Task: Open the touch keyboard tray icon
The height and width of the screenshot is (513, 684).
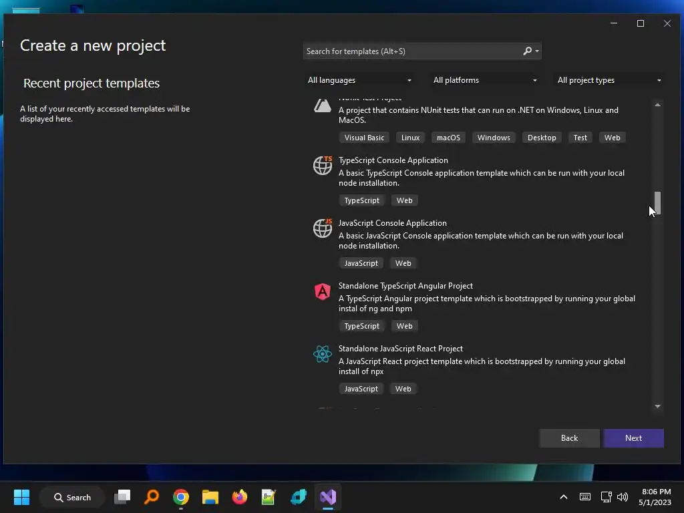Action: 585,497
